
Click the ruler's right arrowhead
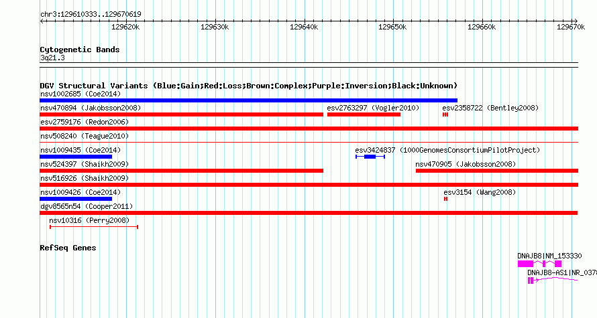click(x=576, y=21)
